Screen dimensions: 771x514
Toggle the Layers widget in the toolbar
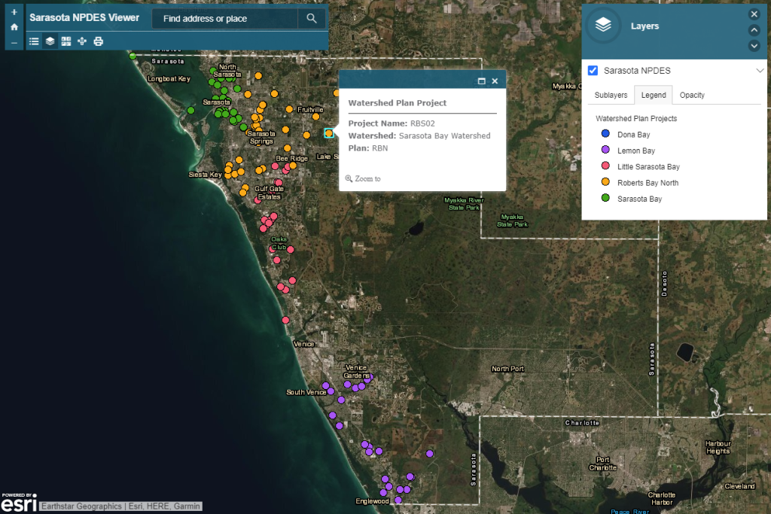click(x=50, y=41)
